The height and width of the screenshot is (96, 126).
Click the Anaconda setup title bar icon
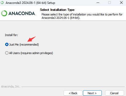click(x=2, y=3)
